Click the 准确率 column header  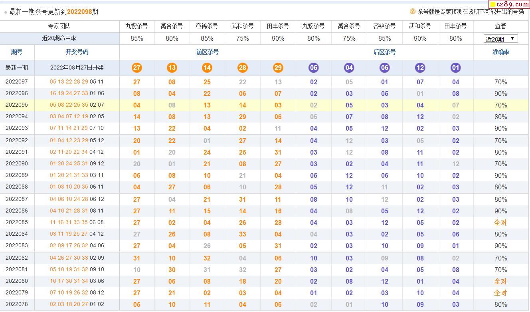pyautogui.click(x=500, y=52)
